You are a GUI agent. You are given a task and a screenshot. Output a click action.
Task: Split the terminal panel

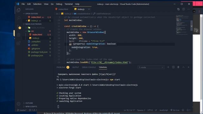[173, 67]
